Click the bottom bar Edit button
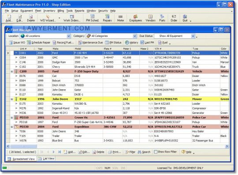 (x=84, y=152)
